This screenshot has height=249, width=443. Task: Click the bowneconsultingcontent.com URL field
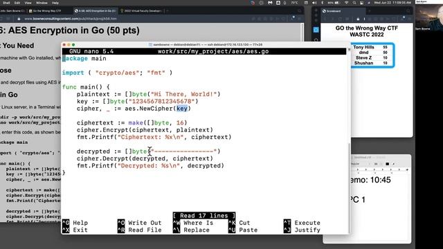pos(71,19)
